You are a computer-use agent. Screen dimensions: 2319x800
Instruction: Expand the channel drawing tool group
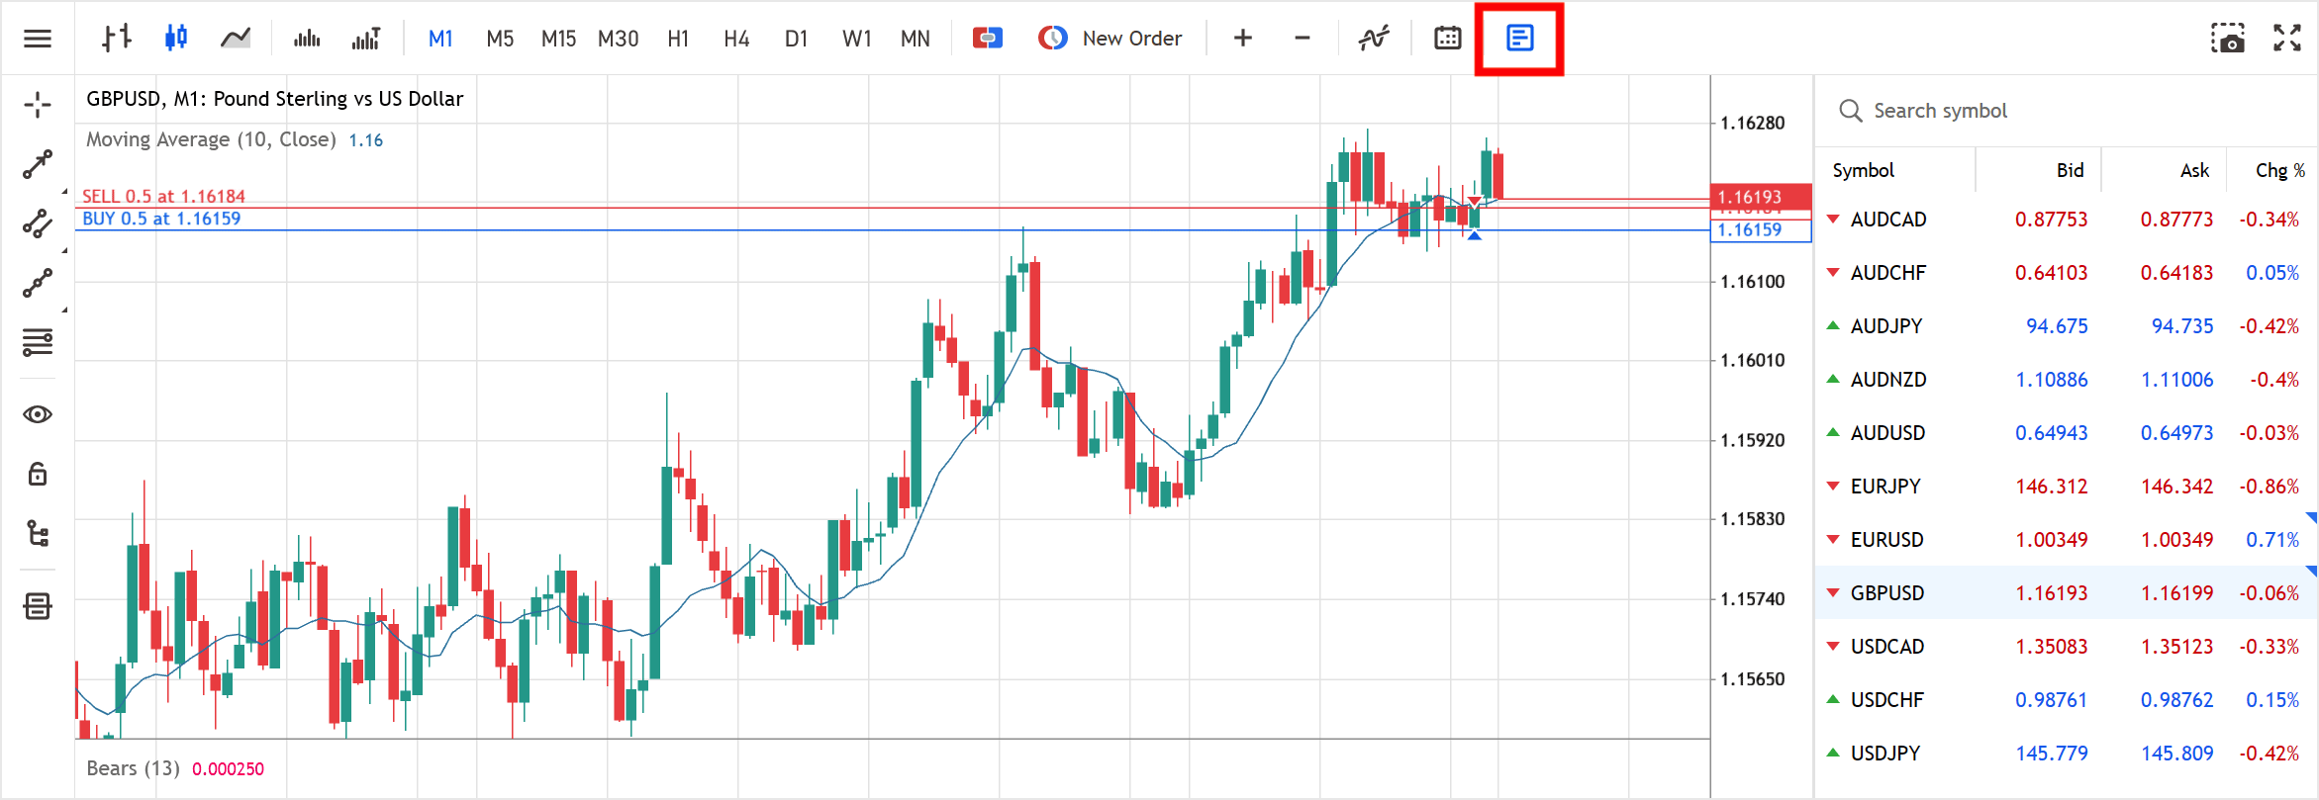pyautogui.click(x=38, y=224)
